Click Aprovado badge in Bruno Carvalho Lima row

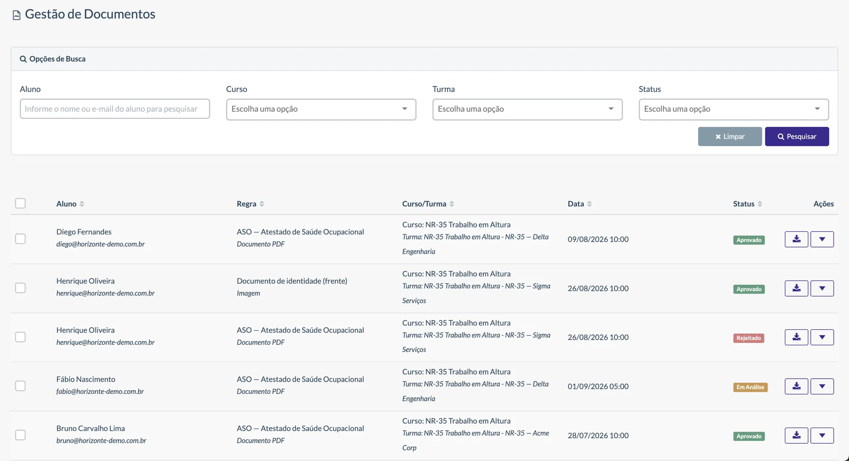pyautogui.click(x=749, y=436)
